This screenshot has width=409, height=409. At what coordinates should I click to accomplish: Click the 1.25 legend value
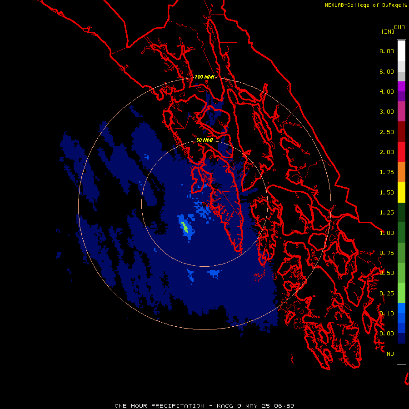387,213
